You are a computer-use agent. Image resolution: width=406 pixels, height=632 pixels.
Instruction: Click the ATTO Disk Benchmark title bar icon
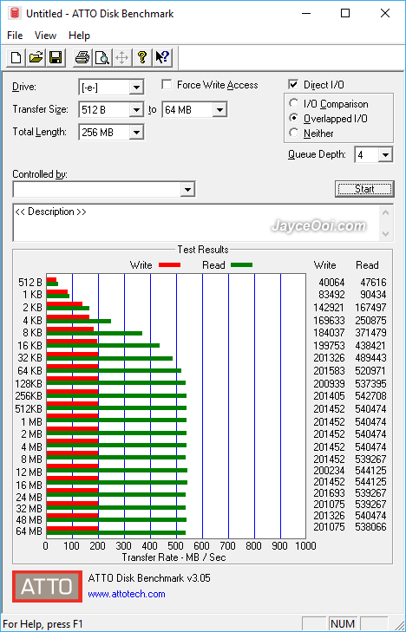point(15,13)
